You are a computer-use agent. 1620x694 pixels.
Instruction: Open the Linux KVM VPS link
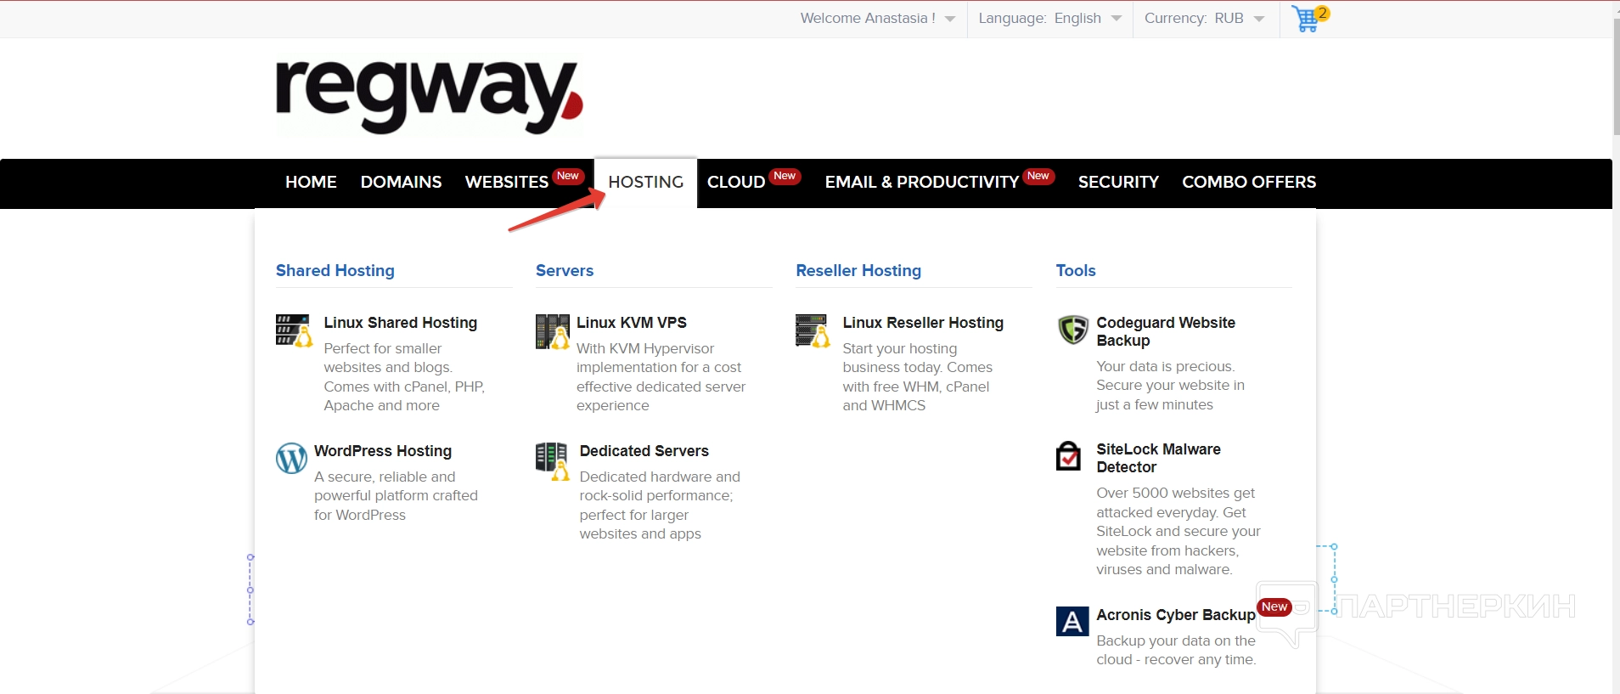click(x=632, y=323)
